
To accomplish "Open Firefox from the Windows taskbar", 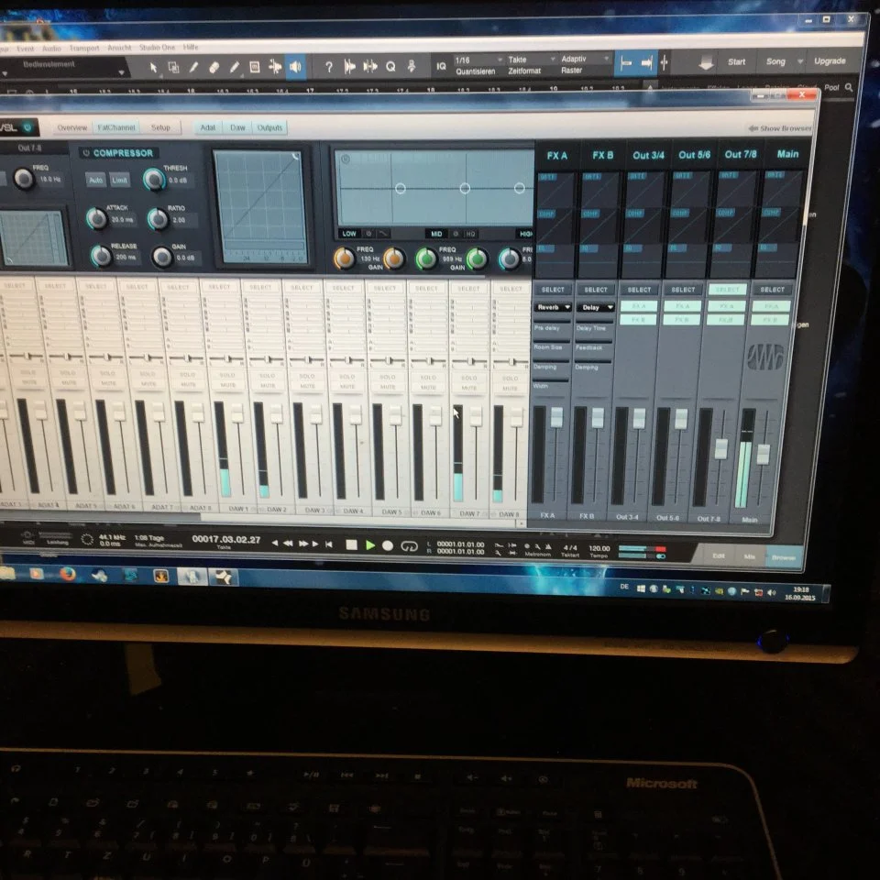I will pos(68,574).
